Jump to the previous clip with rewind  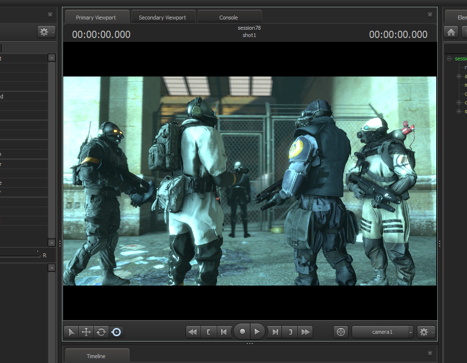(x=193, y=332)
